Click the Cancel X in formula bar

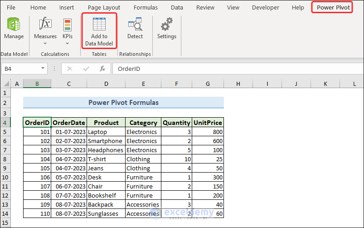click(70, 69)
